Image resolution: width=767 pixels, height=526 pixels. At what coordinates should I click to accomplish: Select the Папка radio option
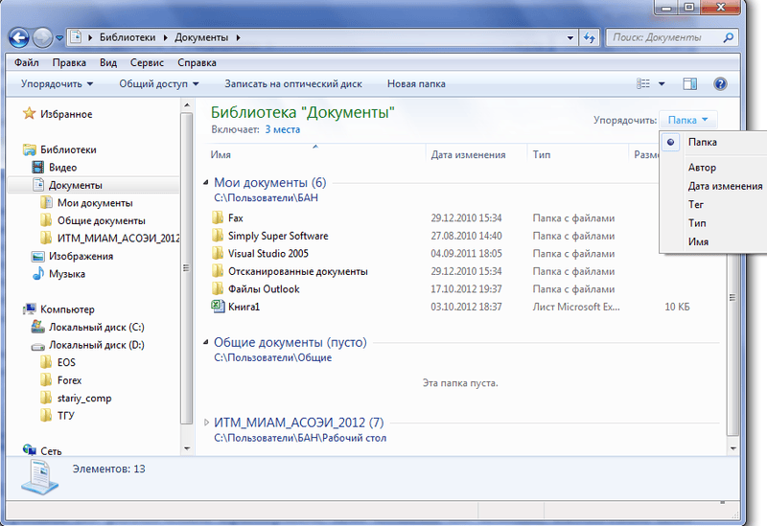702,142
